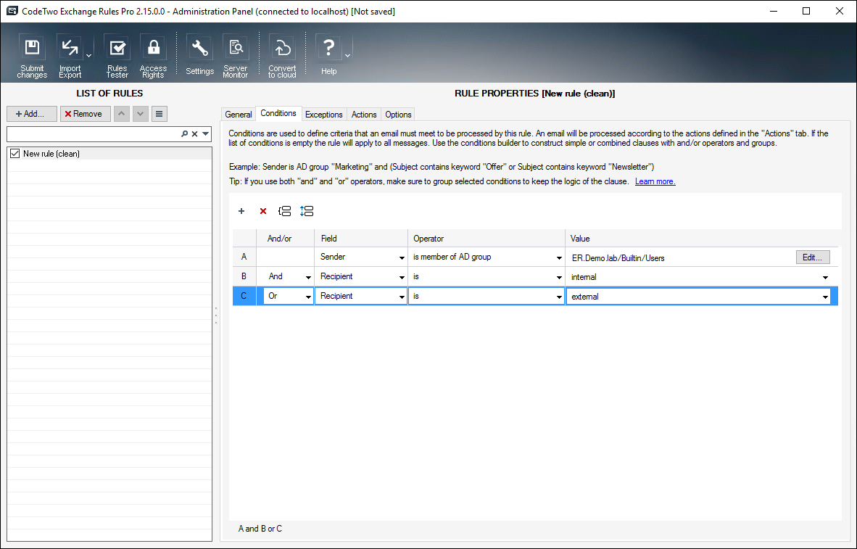Switch to the Conditions tab
This screenshot has width=857, height=549.
(x=278, y=113)
